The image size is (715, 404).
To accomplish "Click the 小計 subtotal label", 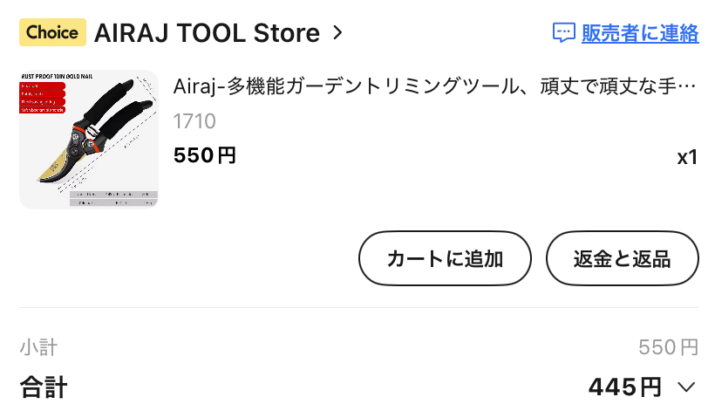I will pyautogui.click(x=38, y=348).
